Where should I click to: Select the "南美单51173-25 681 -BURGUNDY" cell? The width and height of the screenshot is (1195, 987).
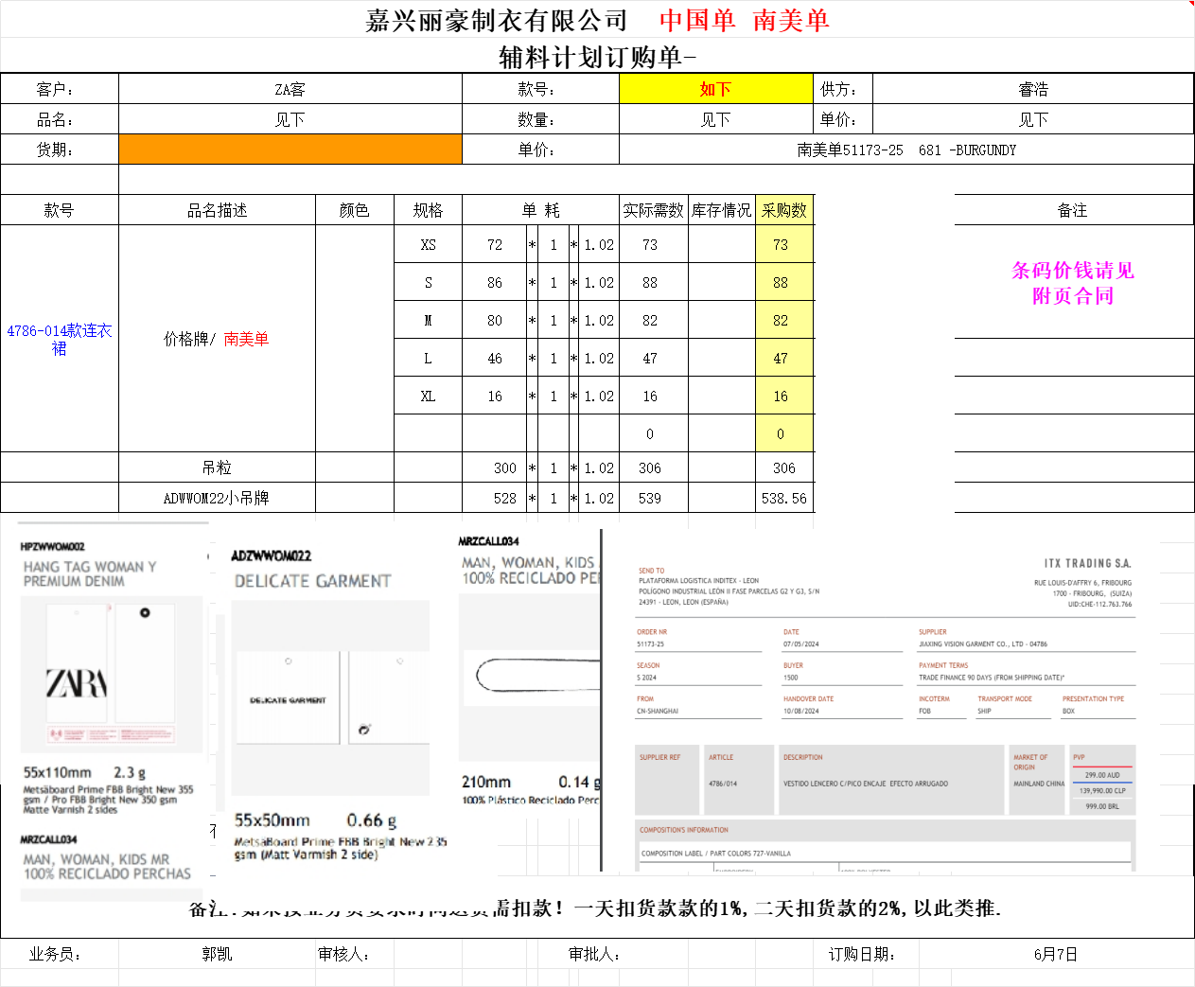pos(905,150)
